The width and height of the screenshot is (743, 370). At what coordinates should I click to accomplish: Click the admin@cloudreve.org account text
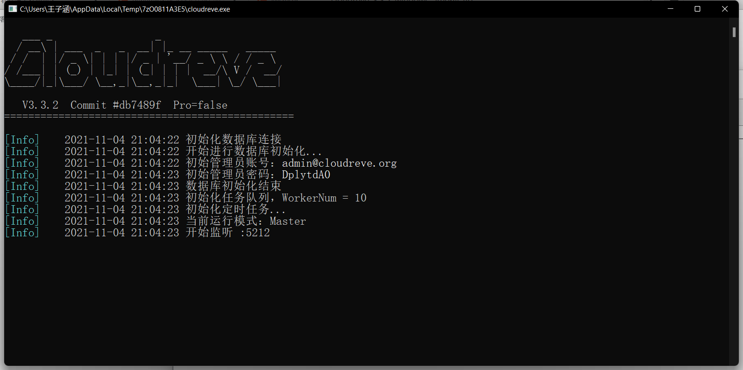coord(339,163)
